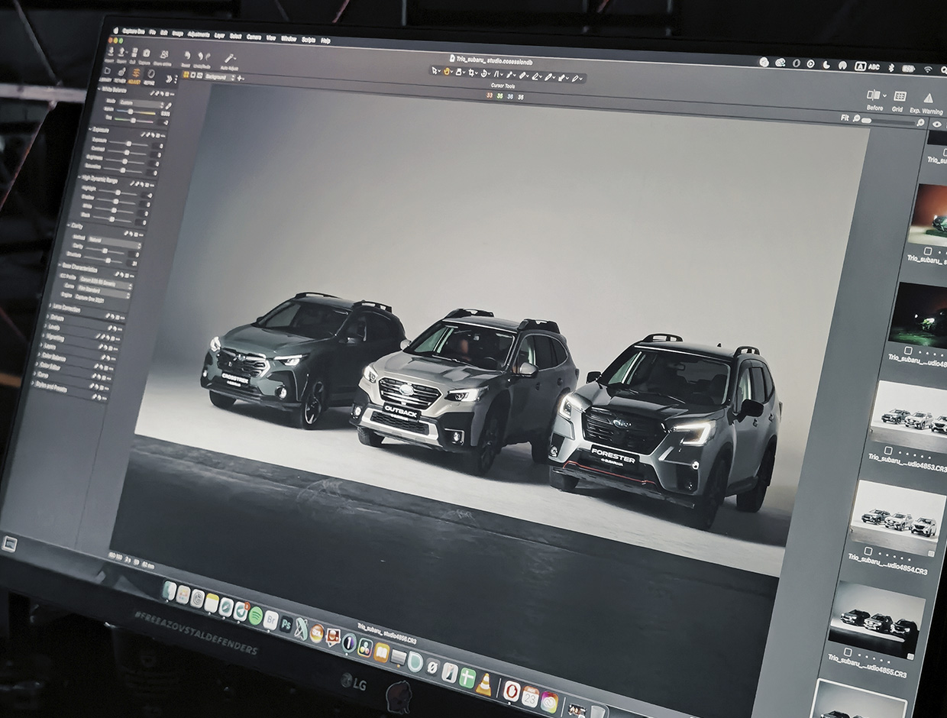
Task: Open Spotify from the Dock
Action: (256, 616)
